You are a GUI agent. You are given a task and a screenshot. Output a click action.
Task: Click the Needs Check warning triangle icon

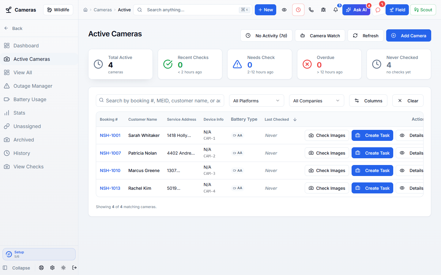pos(237,64)
